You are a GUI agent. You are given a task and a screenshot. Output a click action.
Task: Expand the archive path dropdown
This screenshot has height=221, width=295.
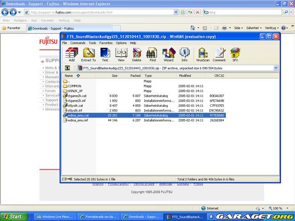(276, 68)
